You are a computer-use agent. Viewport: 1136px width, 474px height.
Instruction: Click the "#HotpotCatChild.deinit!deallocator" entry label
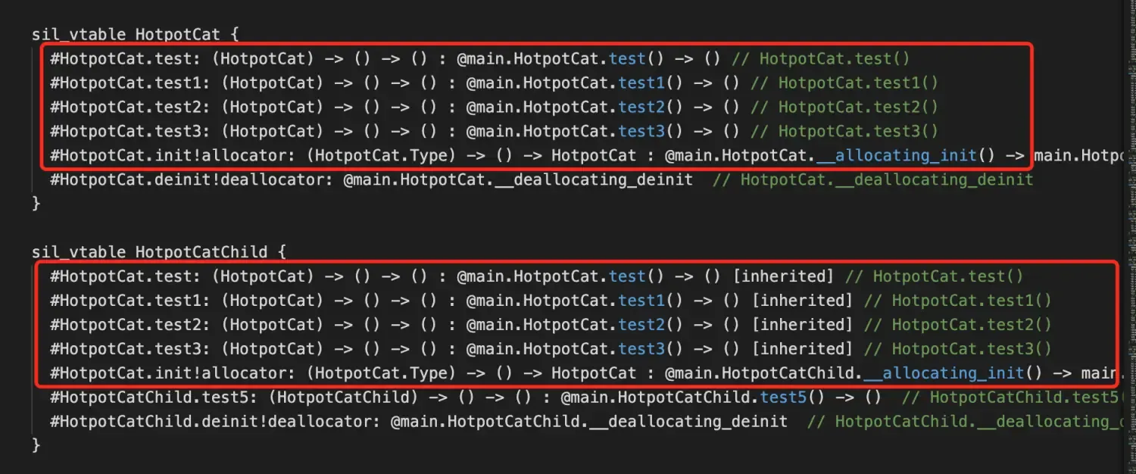[x=214, y=422]
